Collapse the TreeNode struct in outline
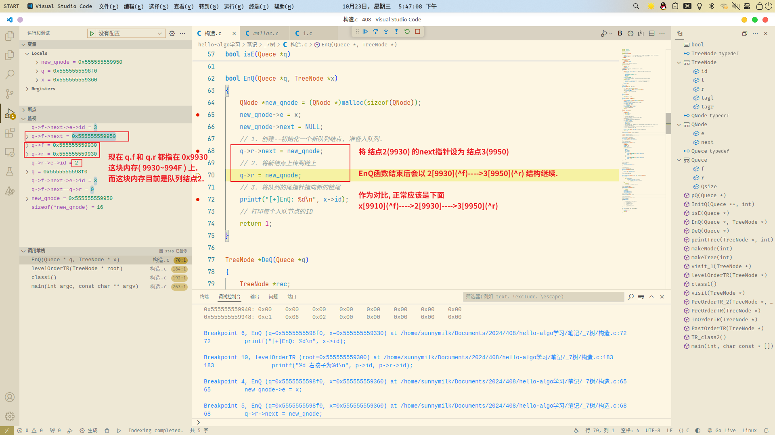775x435 pixels. pyautogui.click(x=679, y=62)
